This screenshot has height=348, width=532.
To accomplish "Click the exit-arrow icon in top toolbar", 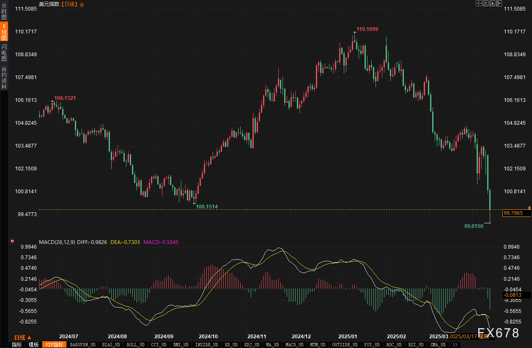I will [x=499, y=3].
